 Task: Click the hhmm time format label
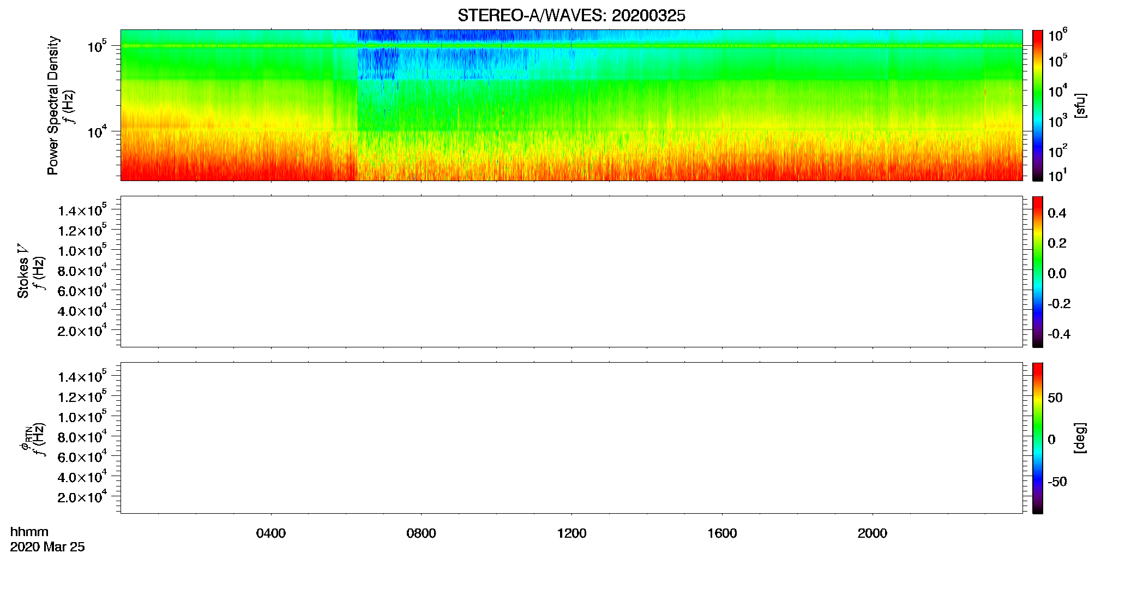point(29,532)
